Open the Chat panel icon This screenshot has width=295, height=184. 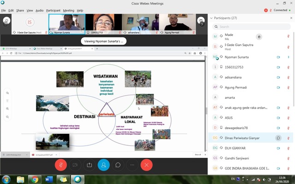[118, 165]
